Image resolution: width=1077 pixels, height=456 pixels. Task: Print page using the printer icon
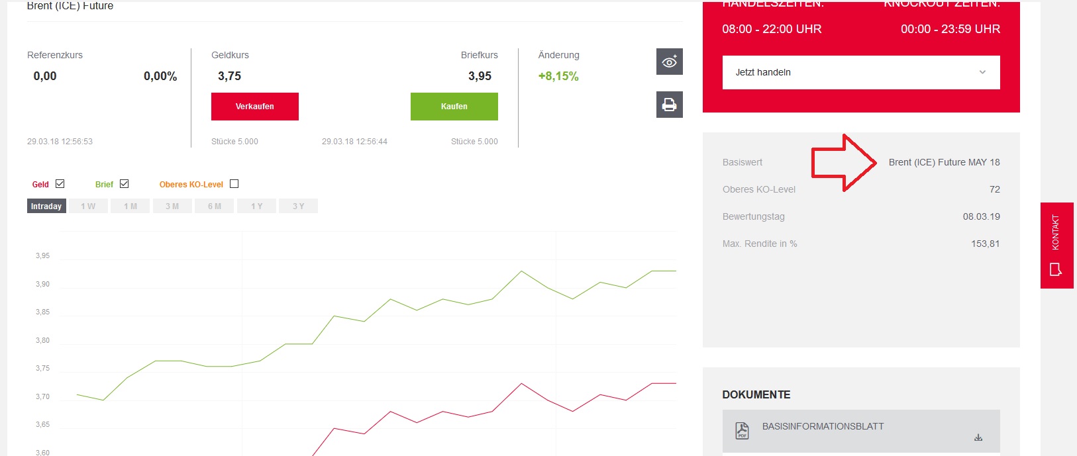pos(669,105)
